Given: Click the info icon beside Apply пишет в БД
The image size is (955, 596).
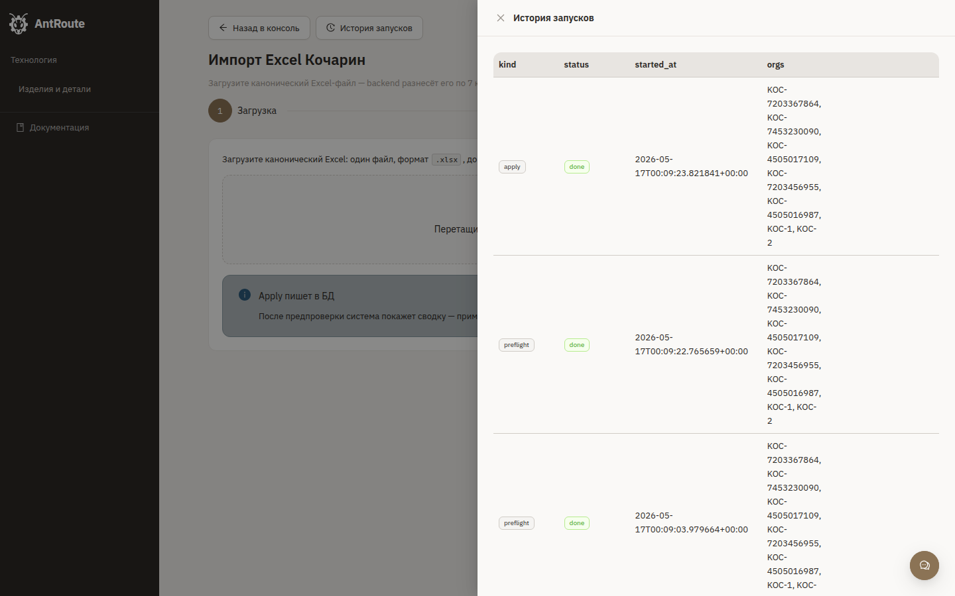Looking at the screenshot, I should [x=245, y=295].
